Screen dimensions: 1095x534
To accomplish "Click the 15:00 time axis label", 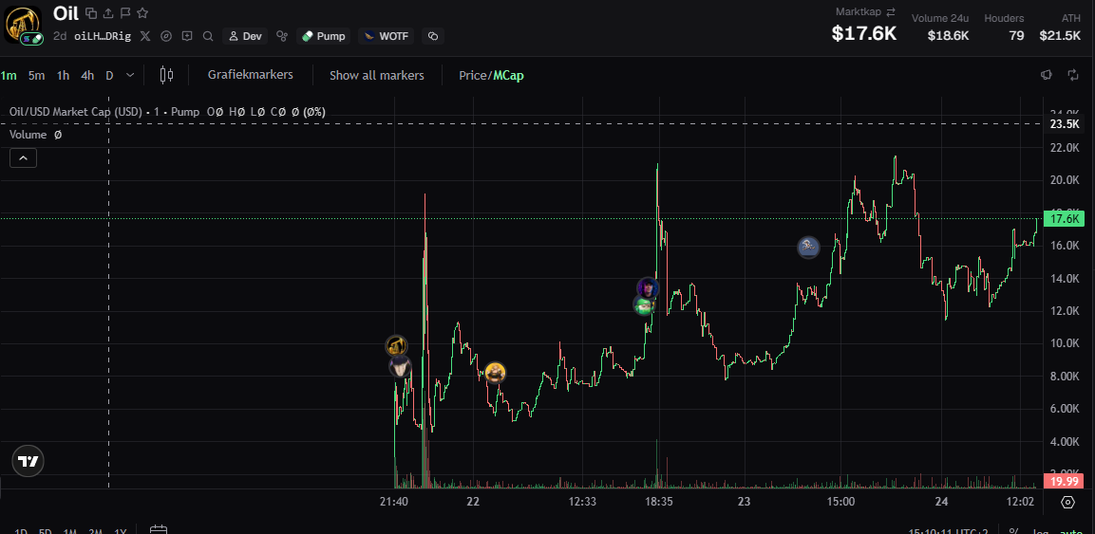I will (840, 502).
